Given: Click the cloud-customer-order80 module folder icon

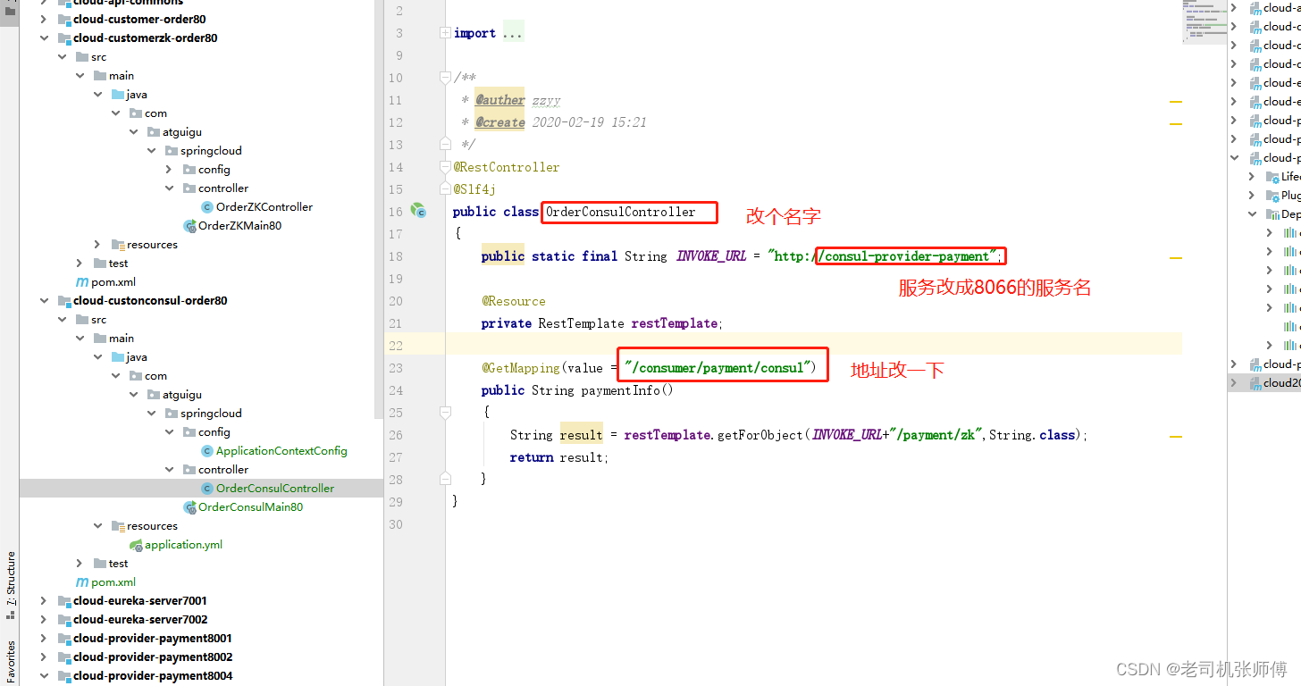Looking at the screenshot, I should [x=64, y=20].
